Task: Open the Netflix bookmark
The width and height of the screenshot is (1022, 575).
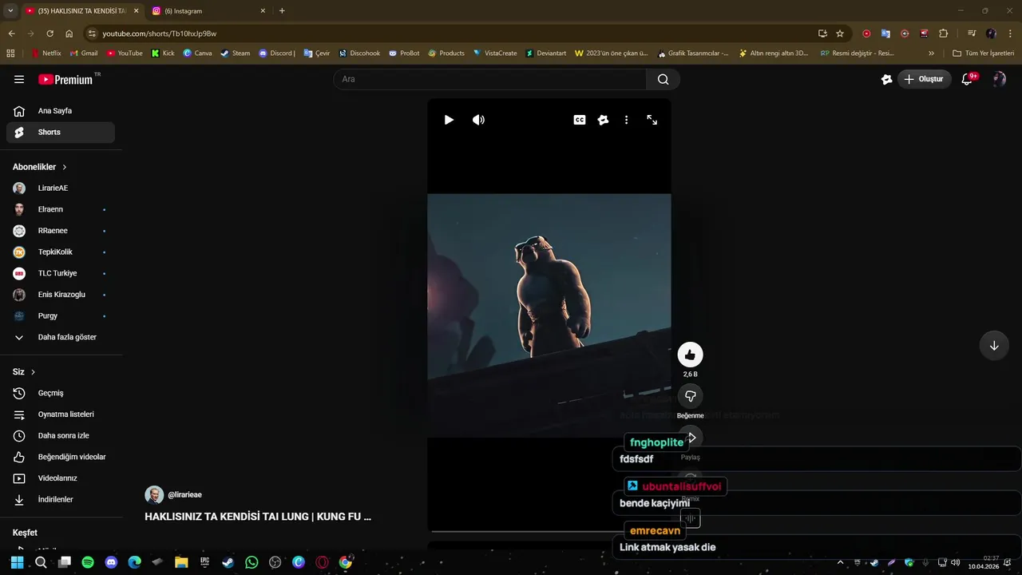Action: pos(46,54)
